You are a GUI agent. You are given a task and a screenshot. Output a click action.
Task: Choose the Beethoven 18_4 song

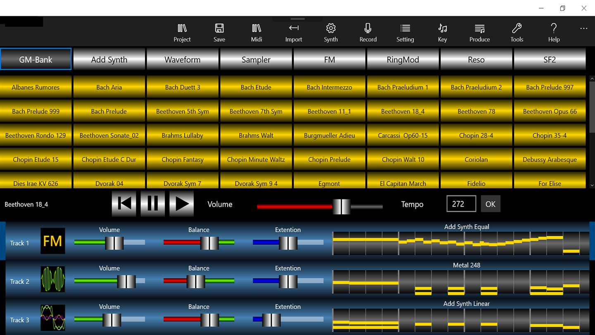point(403,111)
